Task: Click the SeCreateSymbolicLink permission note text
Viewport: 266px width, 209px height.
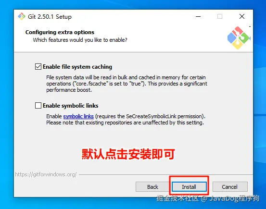Action: (126, 120)
